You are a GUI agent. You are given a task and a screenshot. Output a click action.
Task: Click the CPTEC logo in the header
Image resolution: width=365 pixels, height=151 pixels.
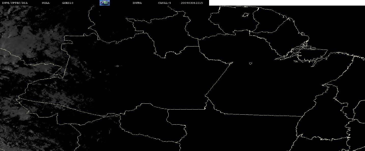click(104, 3)
